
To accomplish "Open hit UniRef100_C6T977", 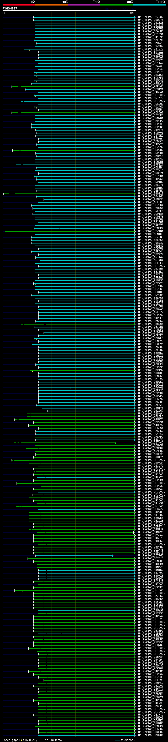I will 151,49.
